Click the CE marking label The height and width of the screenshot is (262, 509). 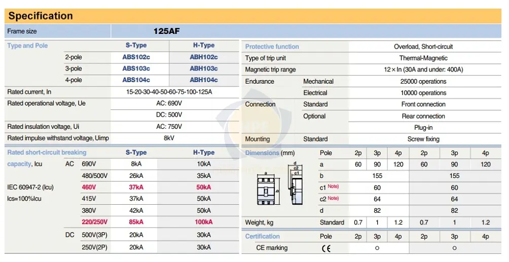[x=272, y=248]
